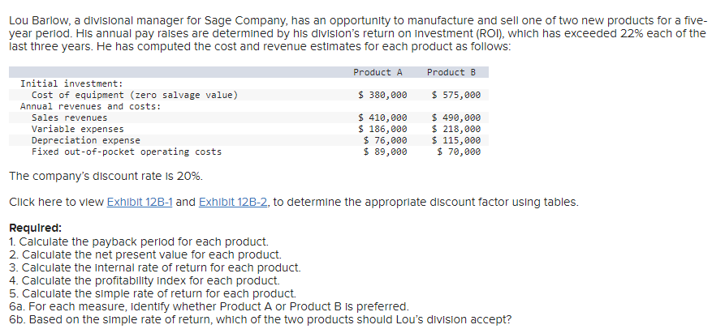Viewport: 725px width, 329px height.
Task: Click the Required heading
Action: tap(35, 229)
